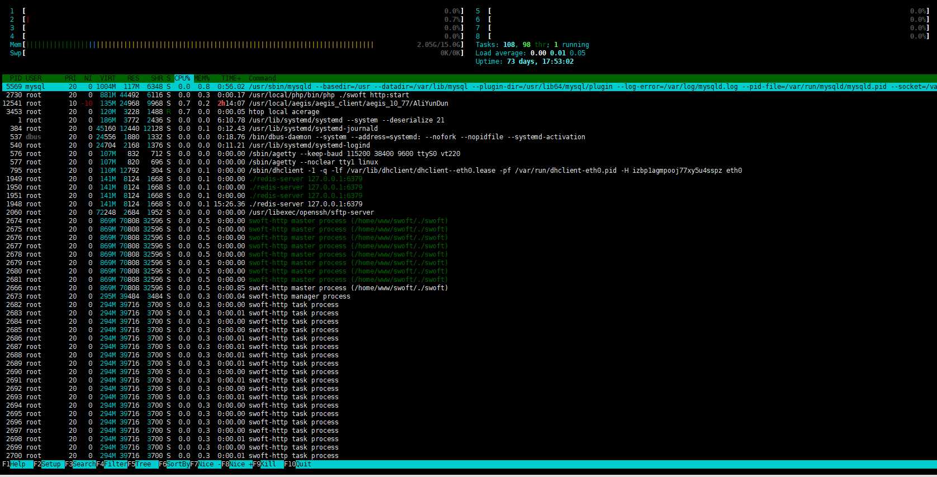
Task: Select swoft-http task process PID 2700
Action: pyautogui.click(x=468, y=456)
